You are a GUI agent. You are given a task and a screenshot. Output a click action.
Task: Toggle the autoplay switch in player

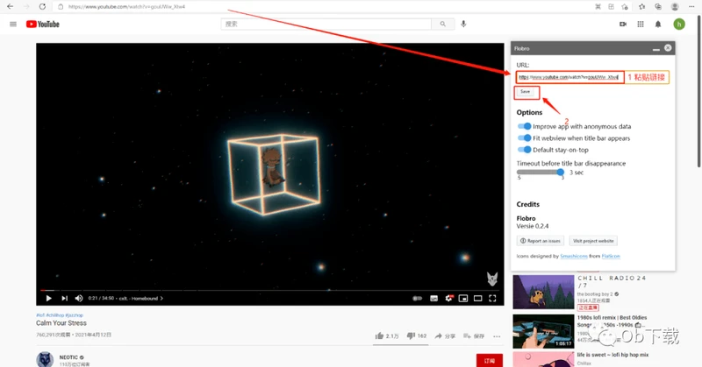(418, 298)
